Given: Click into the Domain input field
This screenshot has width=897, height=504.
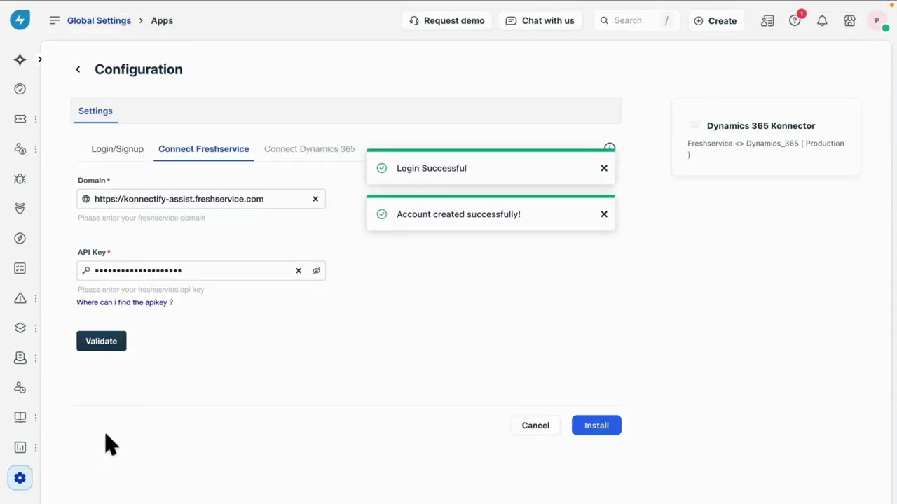Looking at the screenshot, I should tap(201, 199).
